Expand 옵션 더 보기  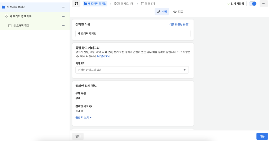(83, 118)
